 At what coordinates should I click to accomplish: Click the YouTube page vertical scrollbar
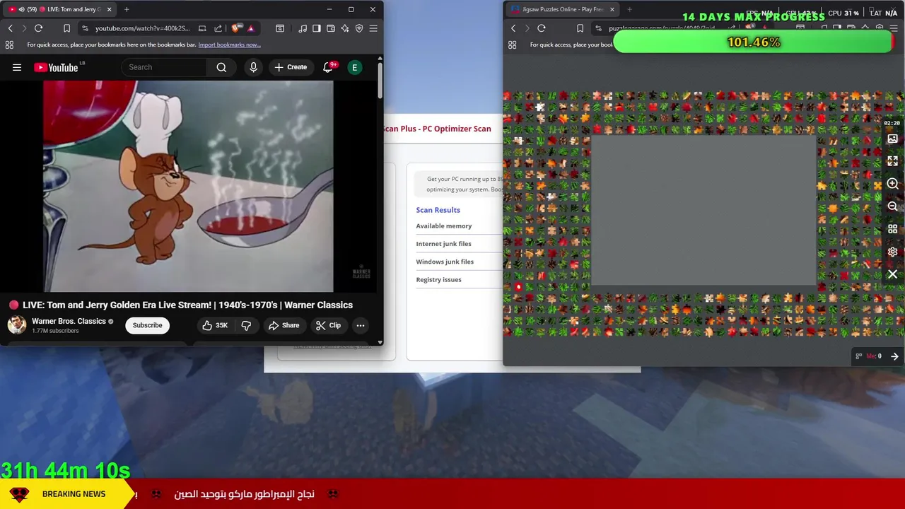coord(380,81)
